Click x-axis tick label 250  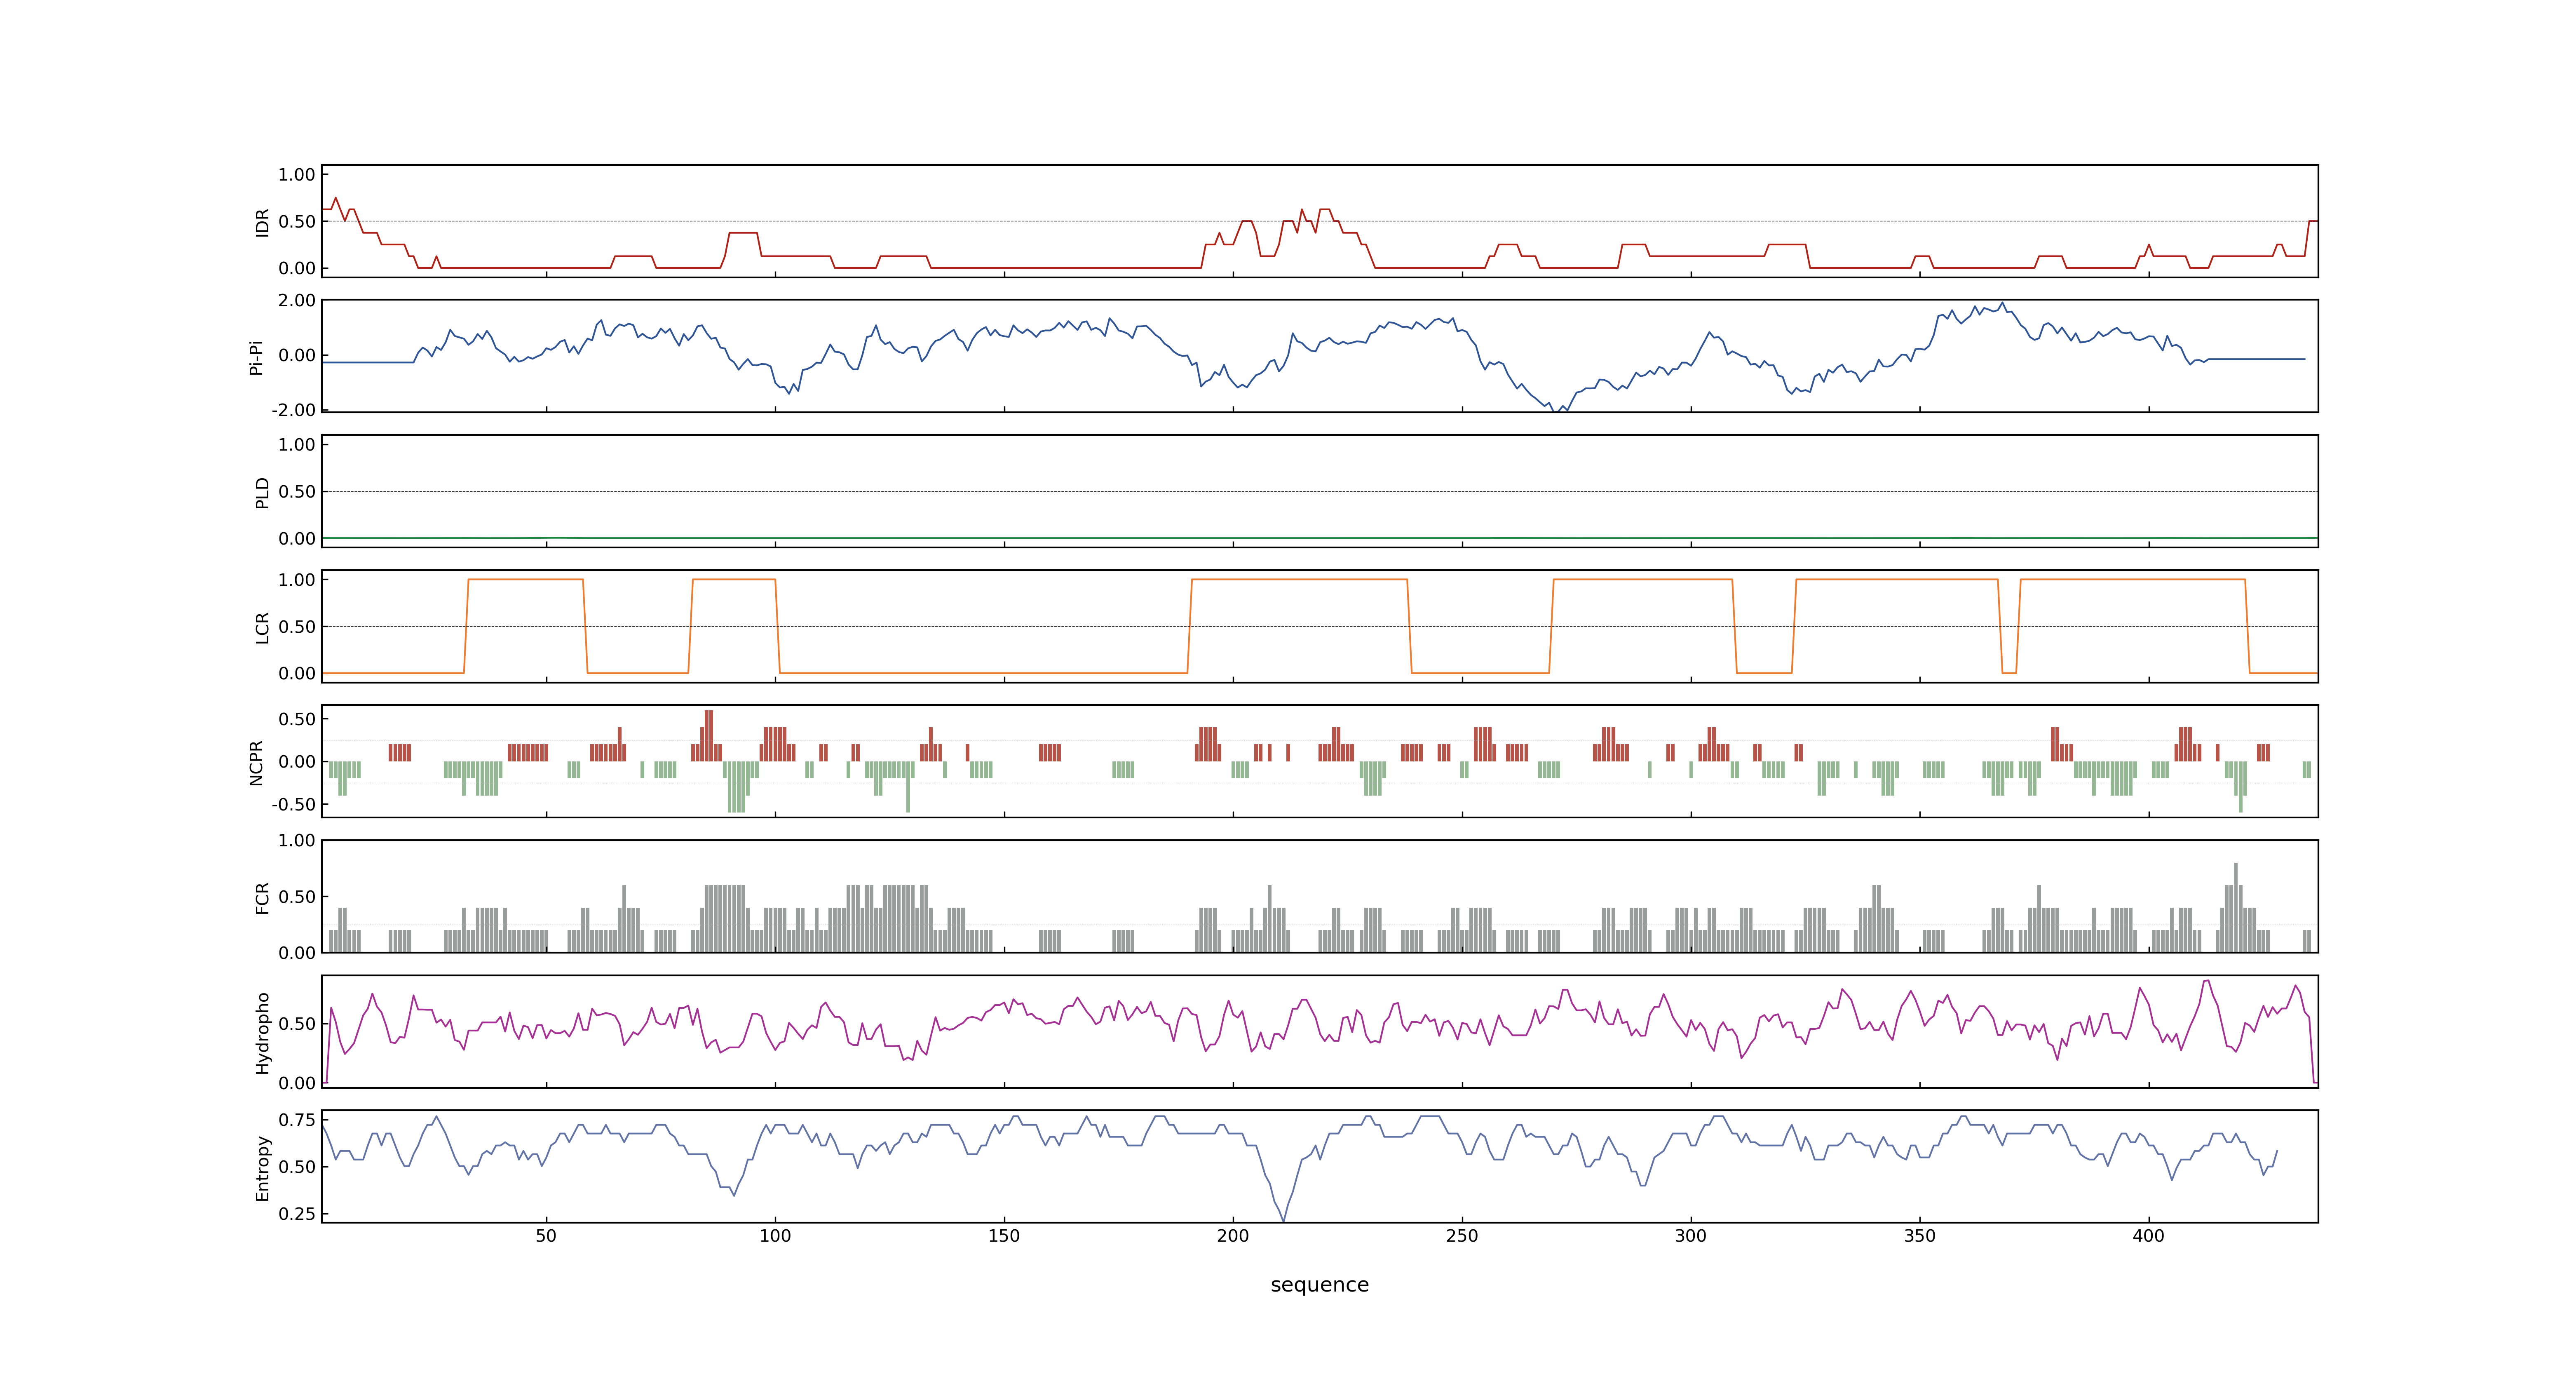tap(1462, 1236)
